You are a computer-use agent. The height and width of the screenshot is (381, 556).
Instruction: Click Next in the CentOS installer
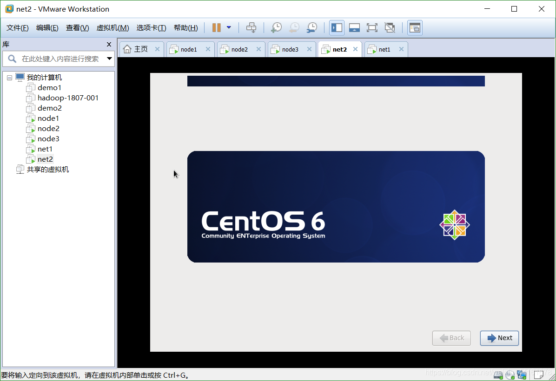tap(499, 338)
